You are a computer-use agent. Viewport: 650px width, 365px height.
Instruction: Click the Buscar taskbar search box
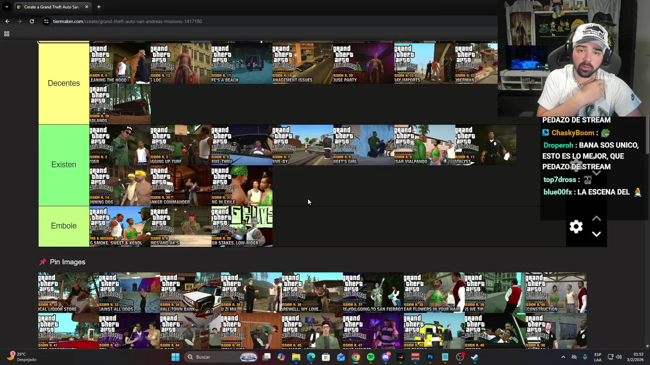coord(221,357)
